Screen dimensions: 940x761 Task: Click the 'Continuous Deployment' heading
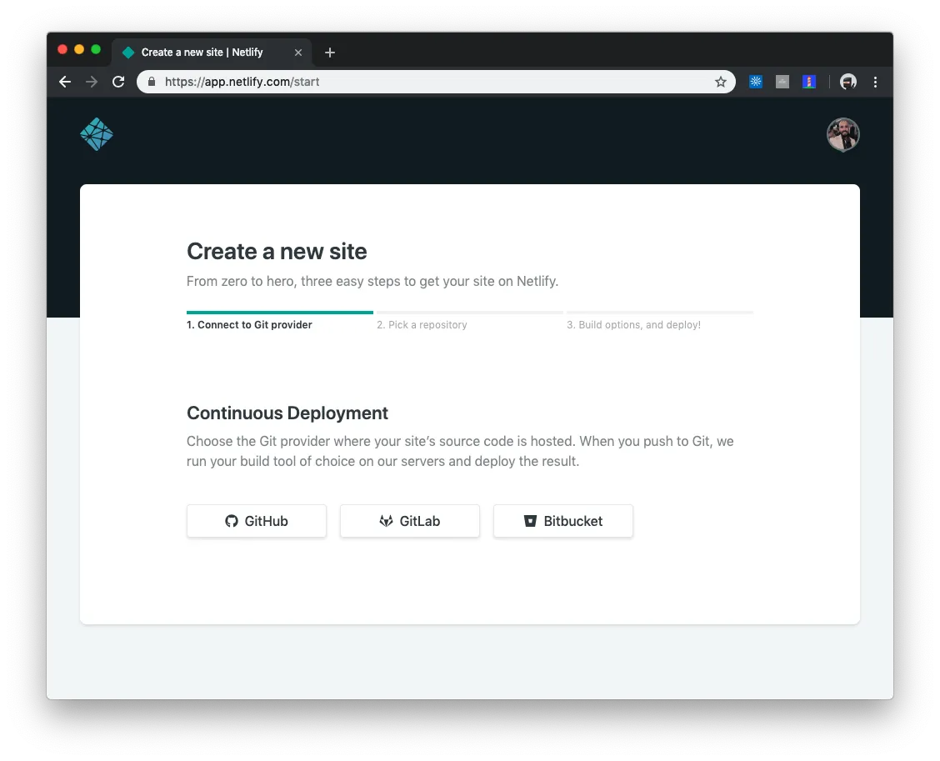click(x=287, y=413)
